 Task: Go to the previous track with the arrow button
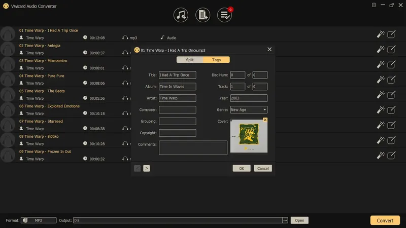(x=138, y=168)
